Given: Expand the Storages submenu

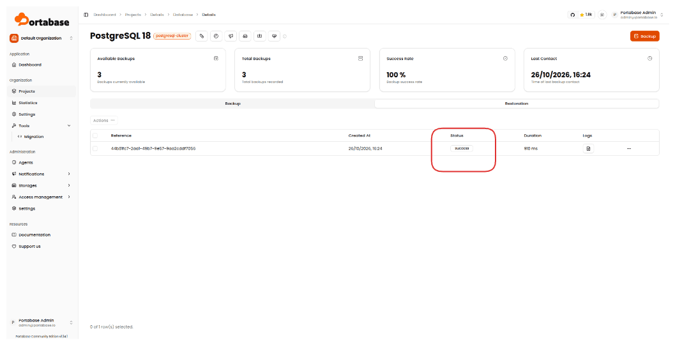Looking at the screenshot, I should (42, 186).
